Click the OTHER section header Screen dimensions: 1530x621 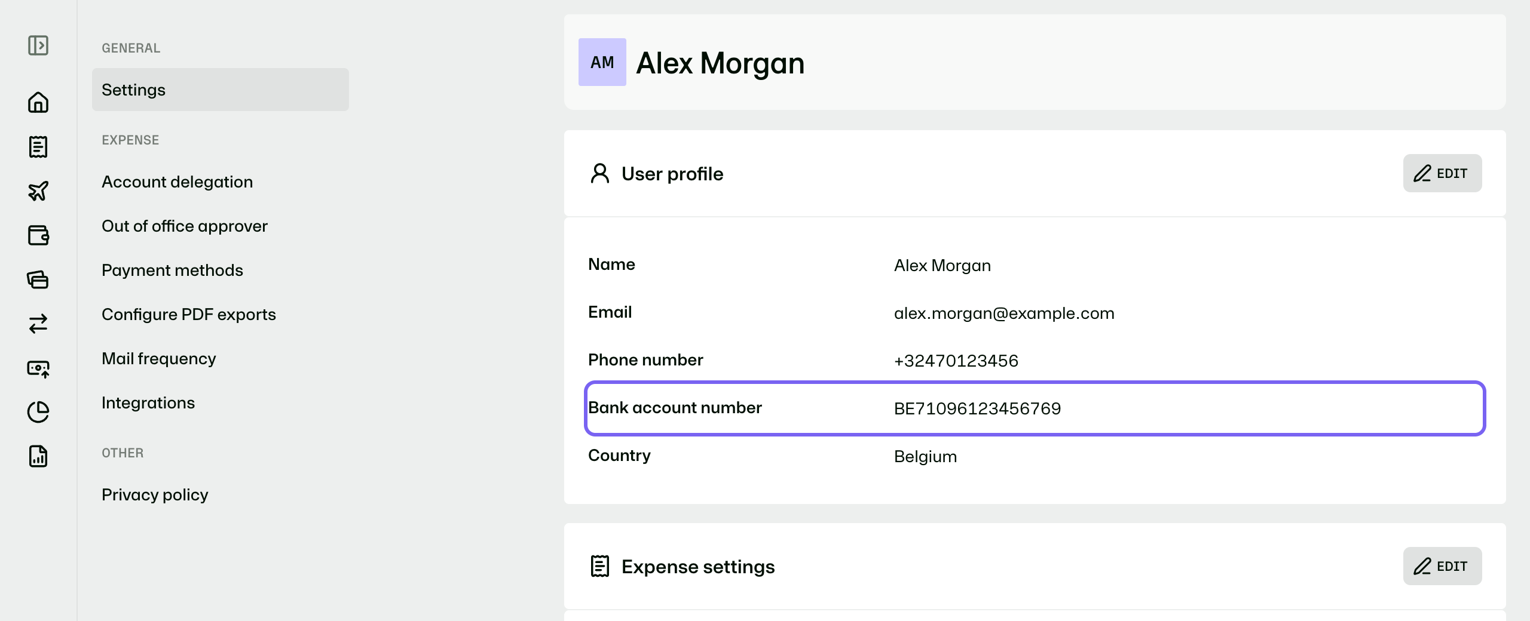pos(123,453)
